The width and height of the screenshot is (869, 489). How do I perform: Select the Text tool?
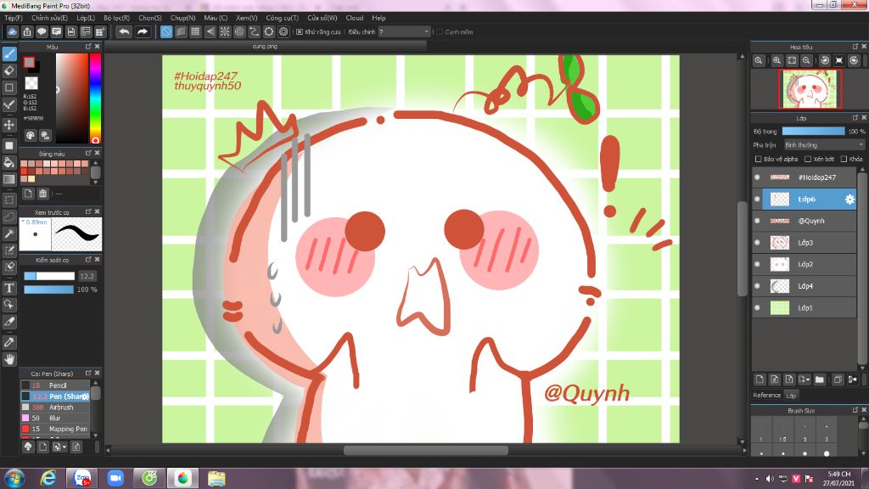click(9, 288)
